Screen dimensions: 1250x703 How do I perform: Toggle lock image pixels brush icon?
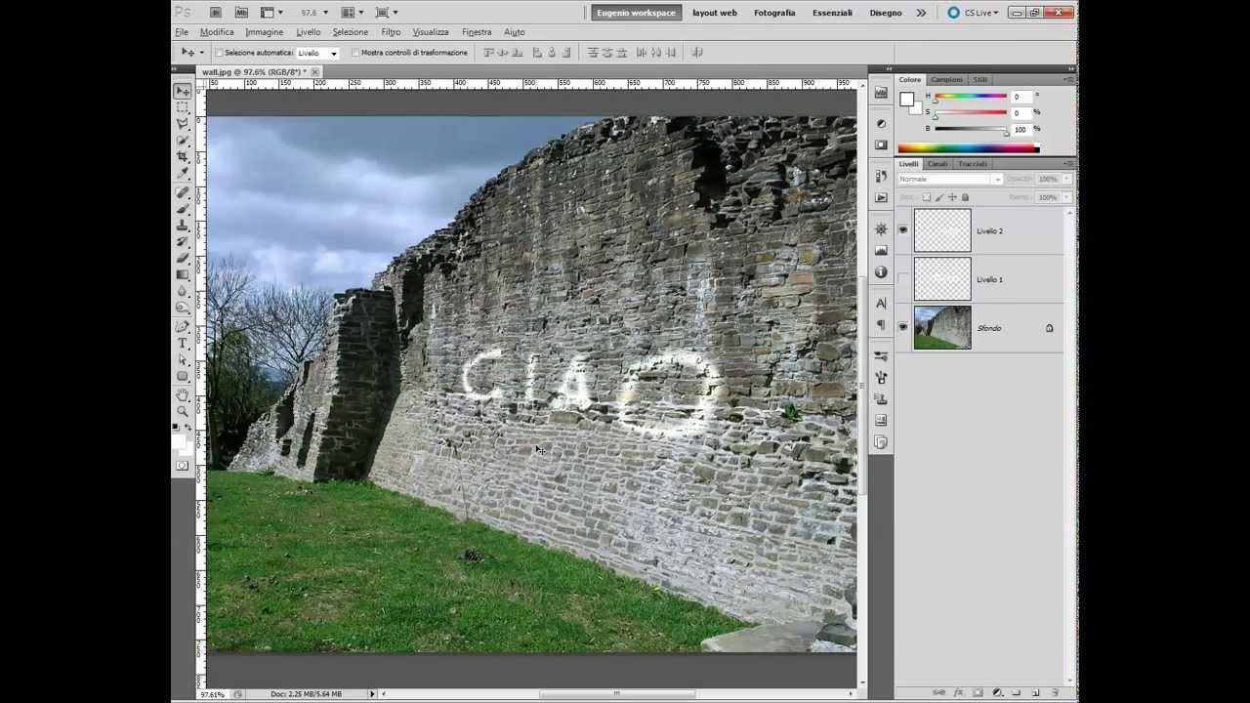(x=939, y=197)
